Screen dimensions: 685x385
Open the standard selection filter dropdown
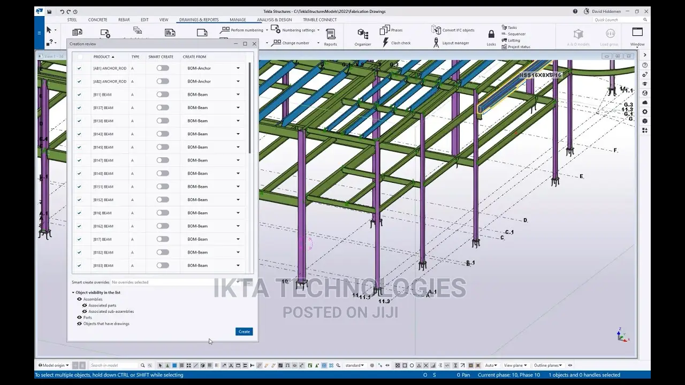click(x=354, y=365)
